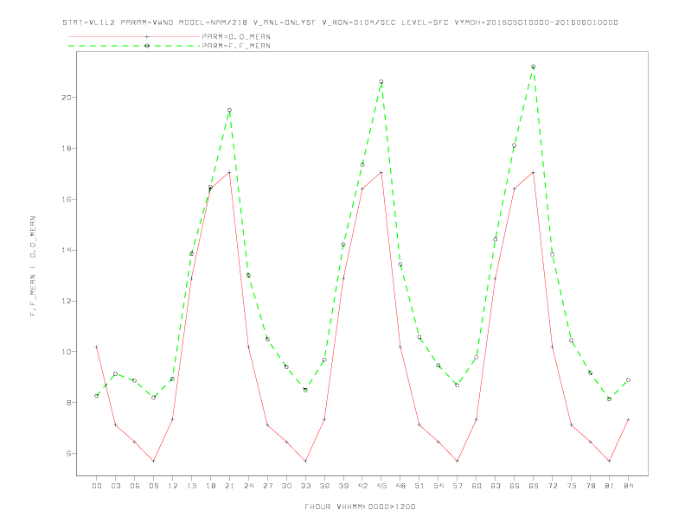Click green F.F_MEAN peak marker at hour 45
The image size is (685, 529).
pos(381,81)
